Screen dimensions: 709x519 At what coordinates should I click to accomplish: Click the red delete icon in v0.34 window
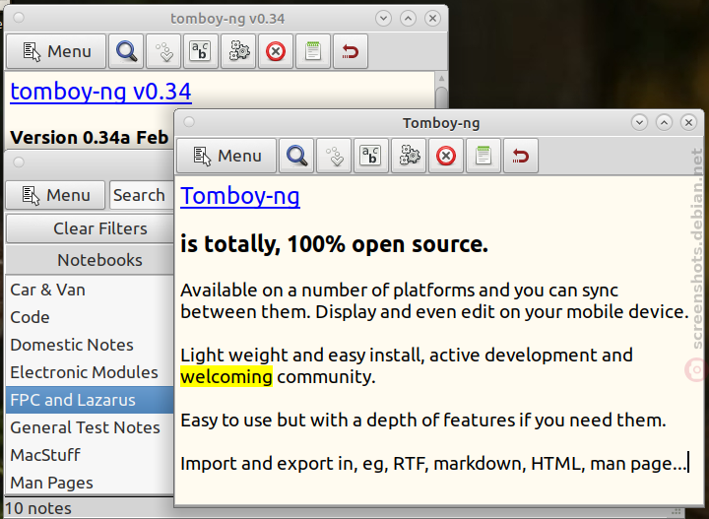[276, 51]
